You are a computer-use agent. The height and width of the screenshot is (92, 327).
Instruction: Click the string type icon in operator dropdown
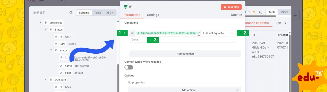[204, 33]
